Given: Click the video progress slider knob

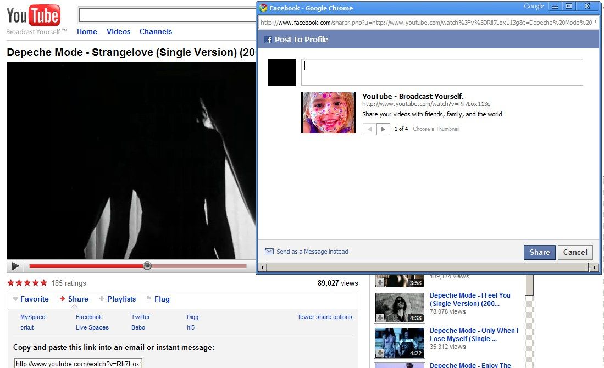Looking at the screenshot, I should [147, 266].
